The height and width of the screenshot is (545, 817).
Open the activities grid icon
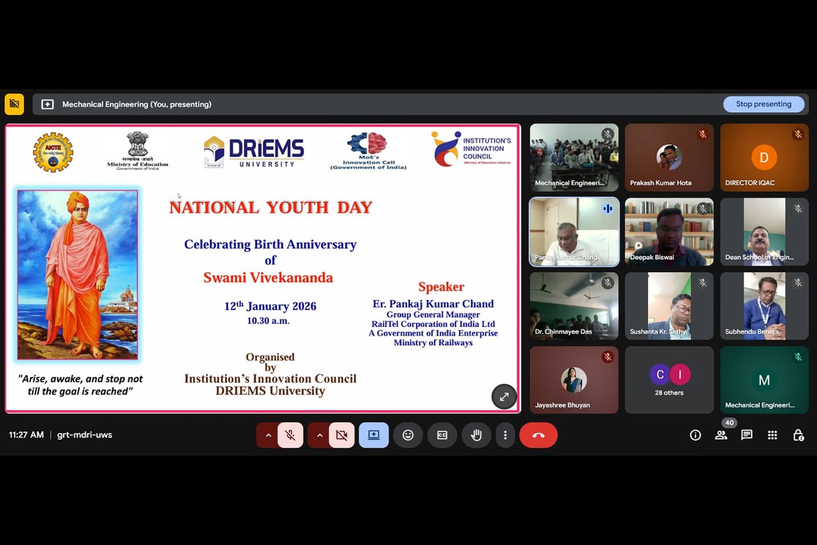click(x=772, y=435)
